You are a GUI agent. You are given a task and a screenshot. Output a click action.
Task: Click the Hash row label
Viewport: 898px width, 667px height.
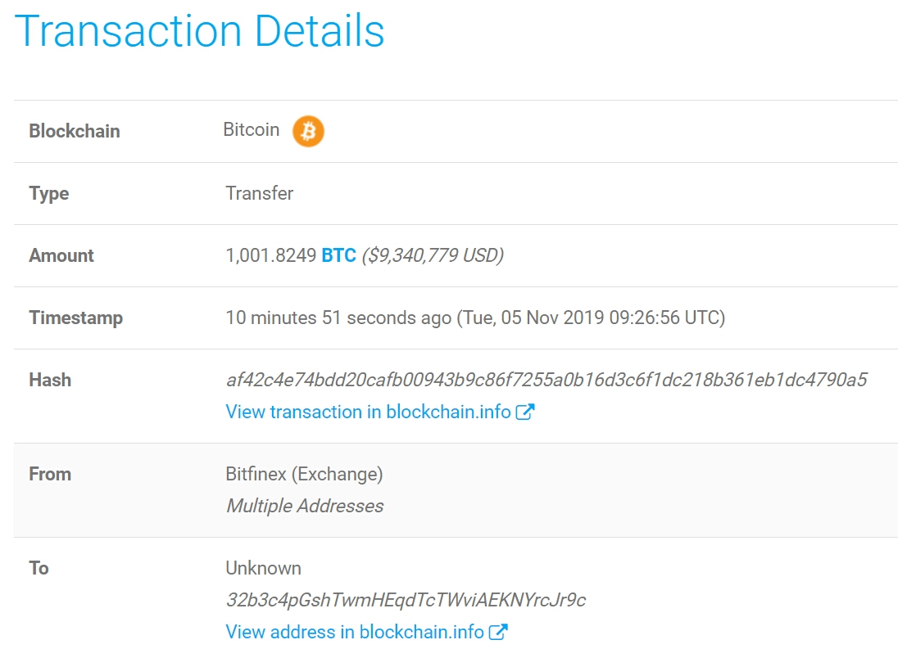click(x=50, y=380)
